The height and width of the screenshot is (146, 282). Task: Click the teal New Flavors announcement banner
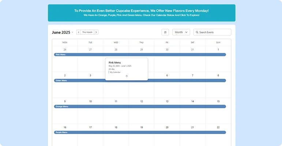(142, 13)
